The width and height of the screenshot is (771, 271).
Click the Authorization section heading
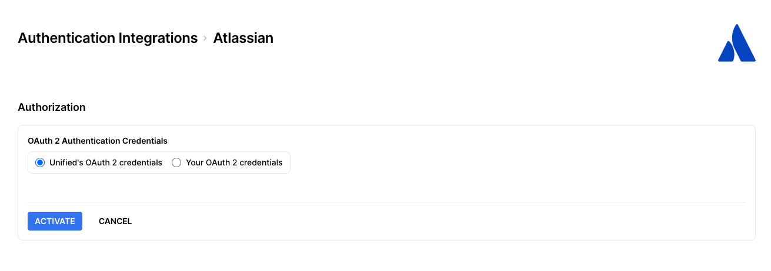(x=52, y=107)
